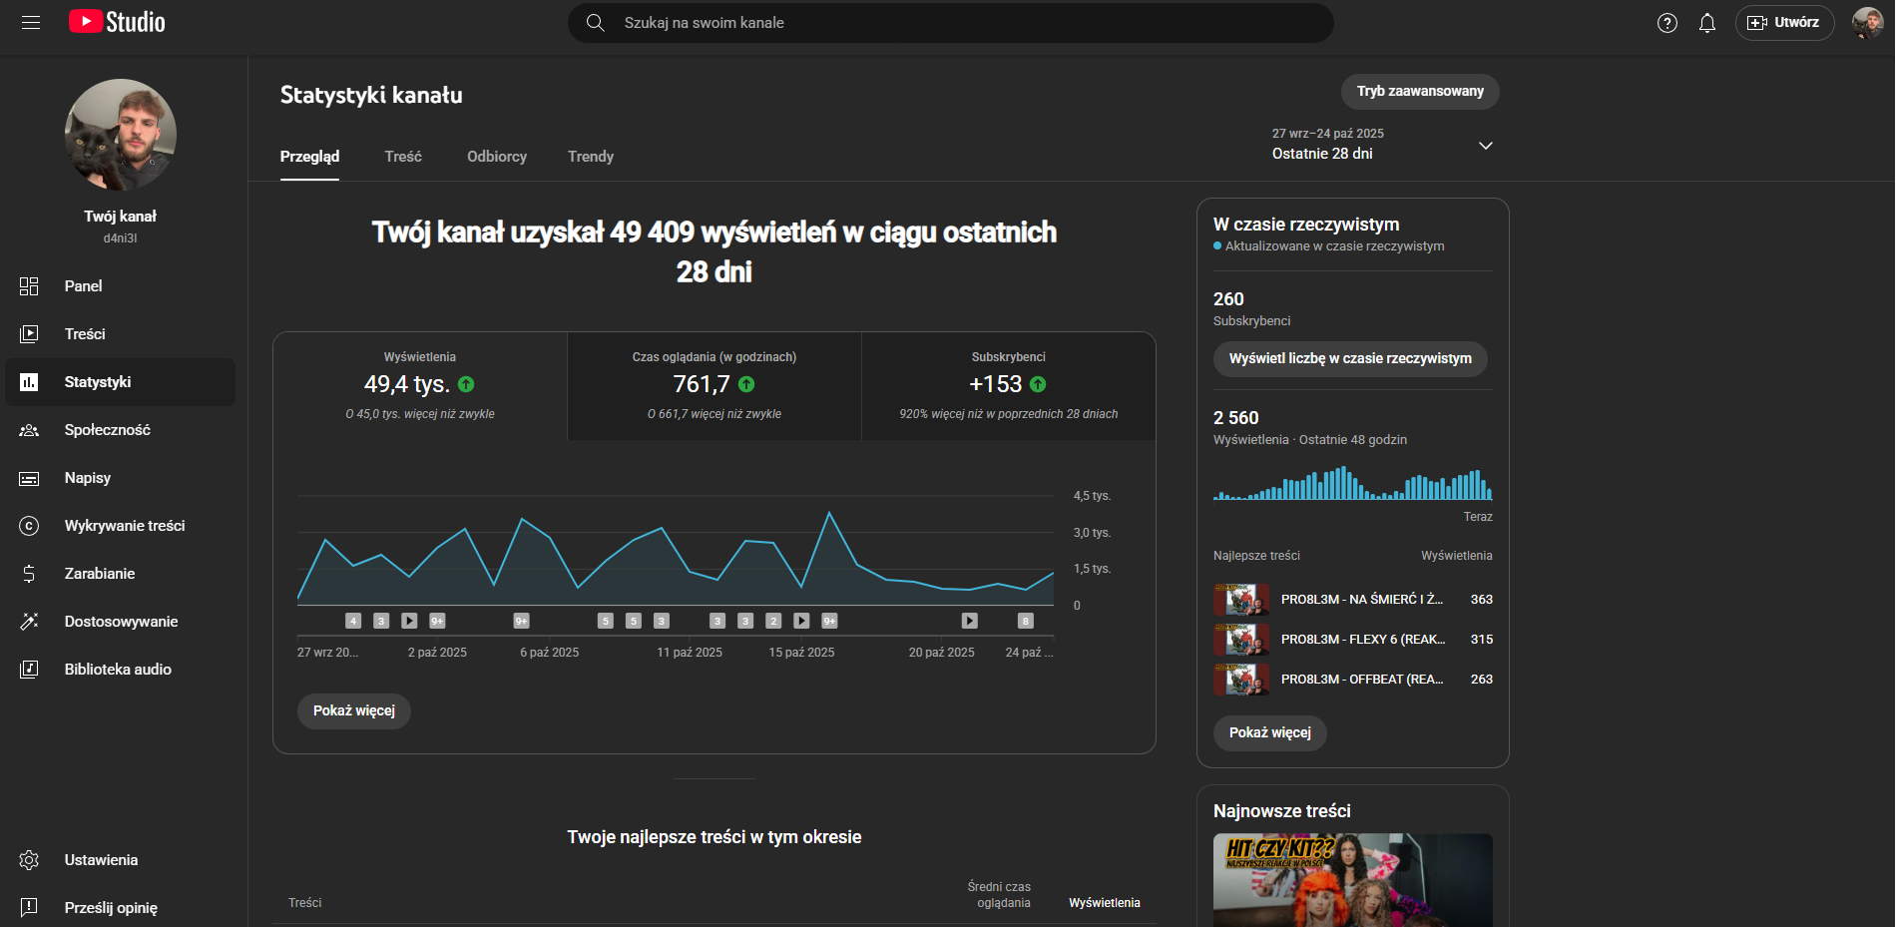Click Wyświetl liczbę w czasie rzeczywistym
Viewport: 1896px width, 927px height.
(x=1349, y=359)
